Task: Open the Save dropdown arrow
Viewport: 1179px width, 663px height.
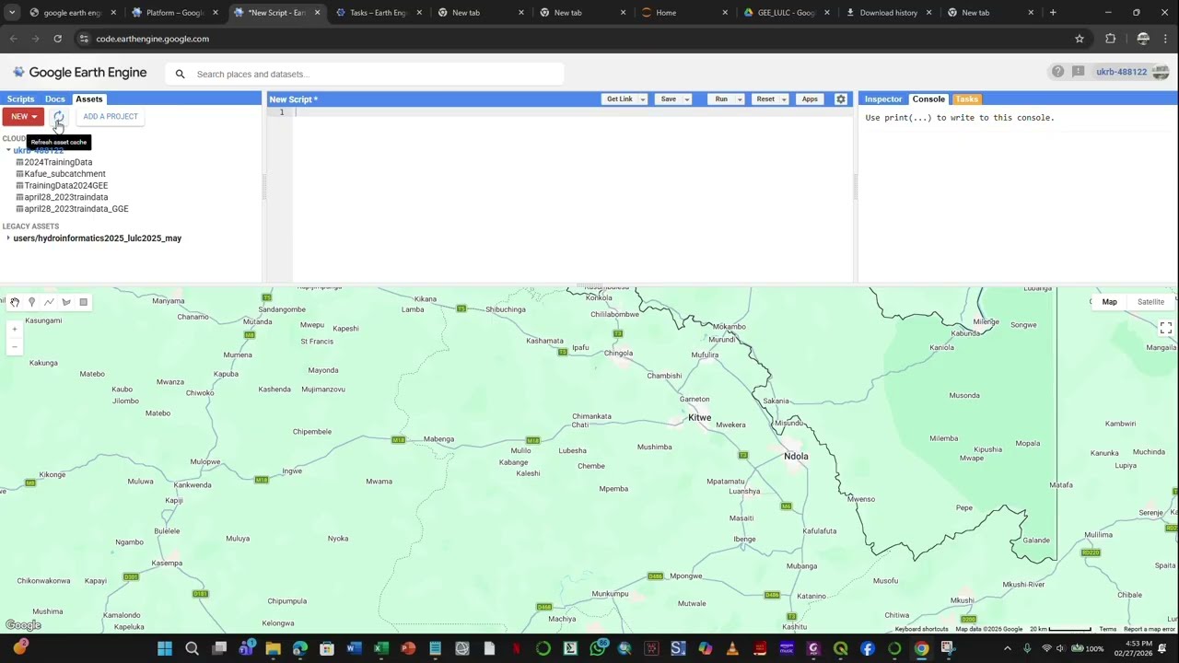Action: click(686, 99)
